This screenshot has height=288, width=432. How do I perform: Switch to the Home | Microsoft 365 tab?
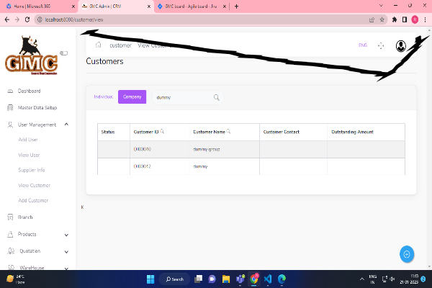[x=35, y=6]
